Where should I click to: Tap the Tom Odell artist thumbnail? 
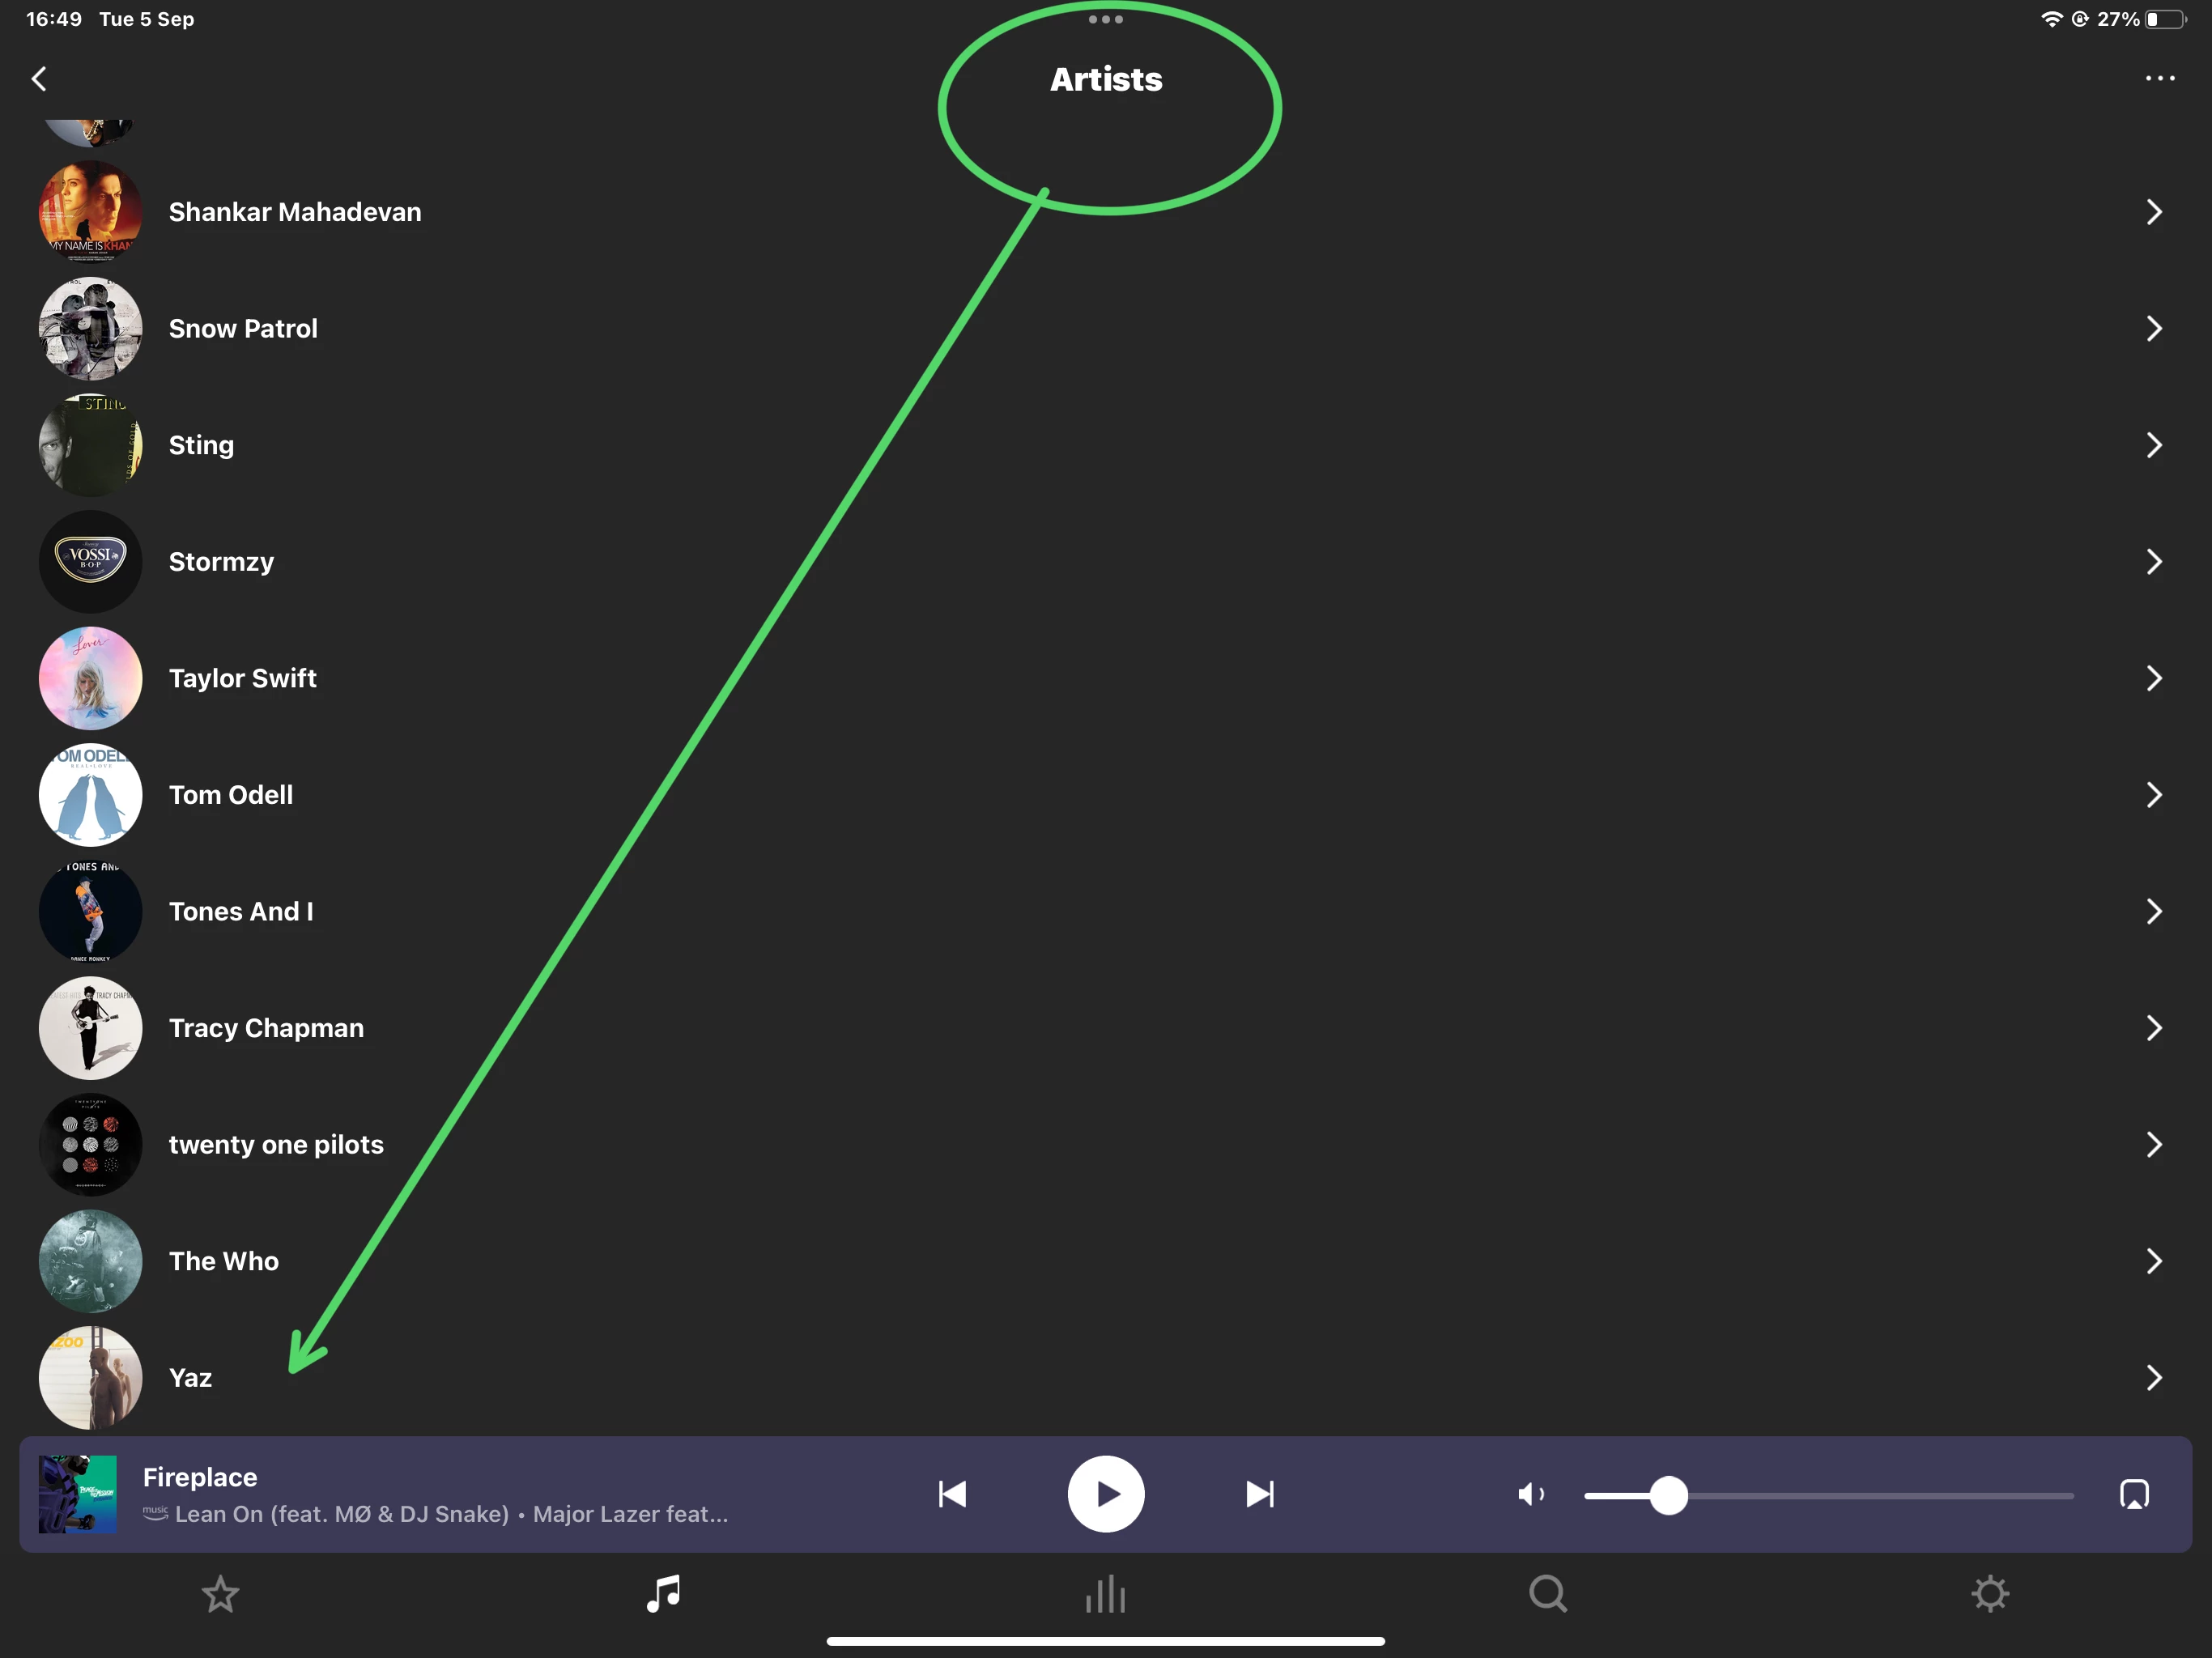90,795
